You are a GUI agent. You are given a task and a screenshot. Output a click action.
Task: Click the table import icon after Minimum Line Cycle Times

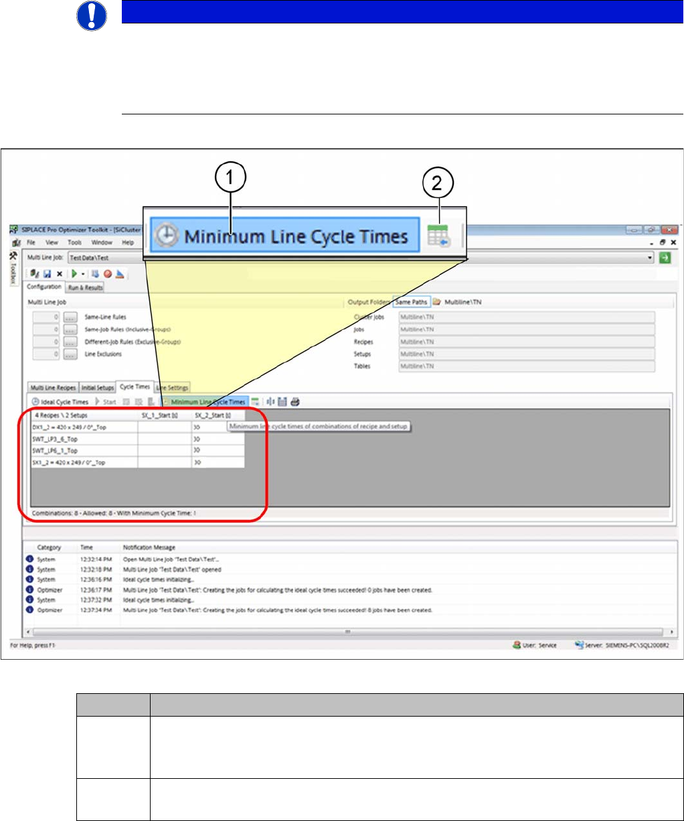pyautogui.click(x=255, y=402)
